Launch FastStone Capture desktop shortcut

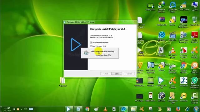pos(183,53)
